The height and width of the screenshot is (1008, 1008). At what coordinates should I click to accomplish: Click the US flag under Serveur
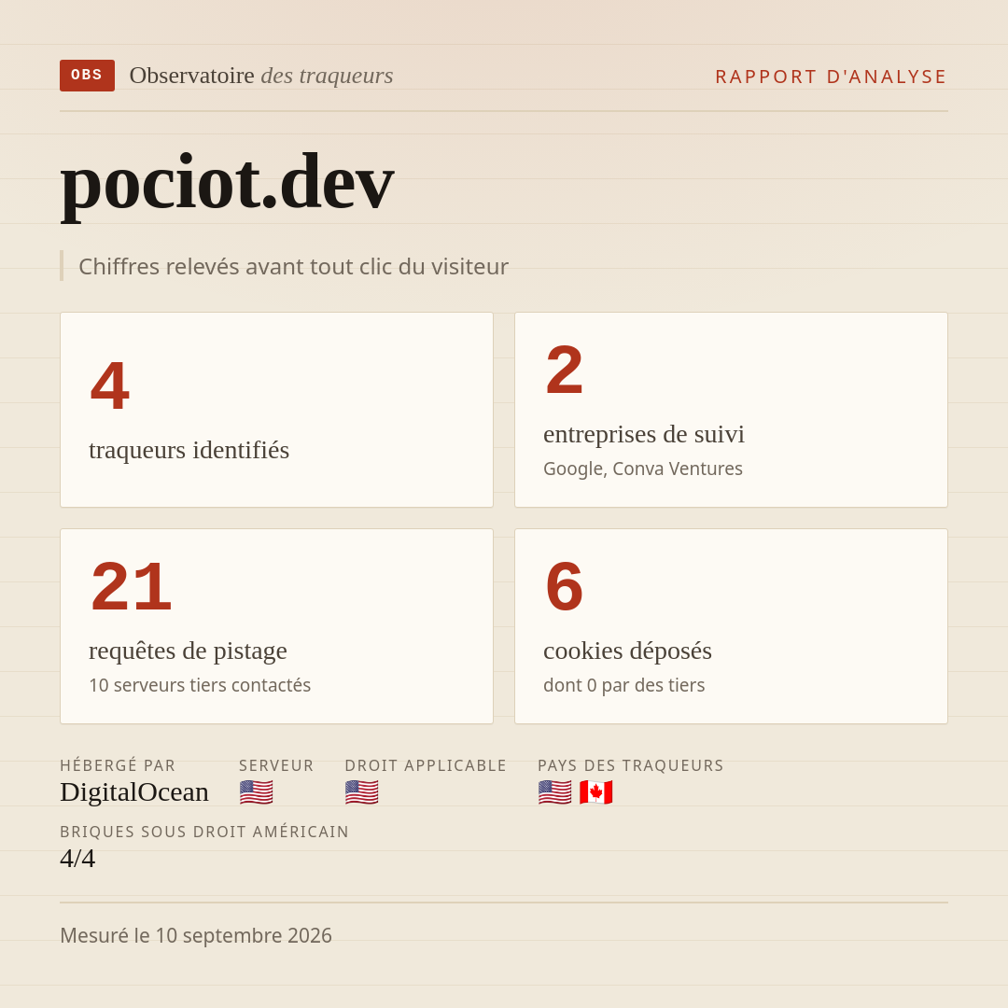[256, 792]
